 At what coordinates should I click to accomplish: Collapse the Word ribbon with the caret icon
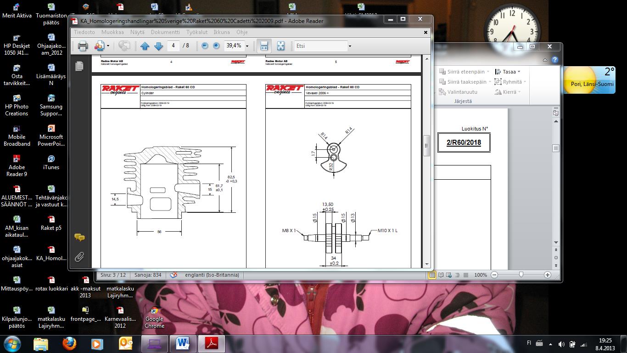[x=545, y=60]
